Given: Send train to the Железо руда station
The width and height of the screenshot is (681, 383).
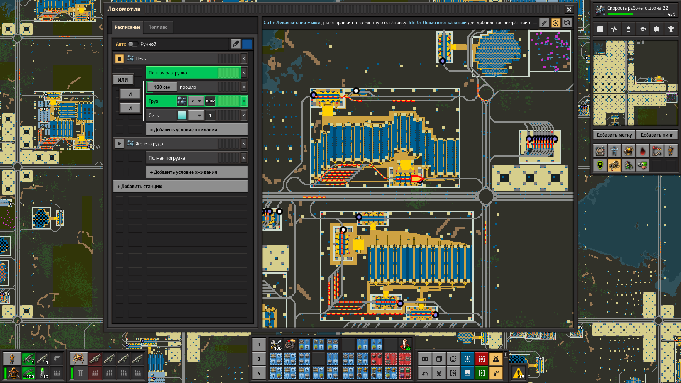Looking at the screenshot, I should click(x=120, y=144).
